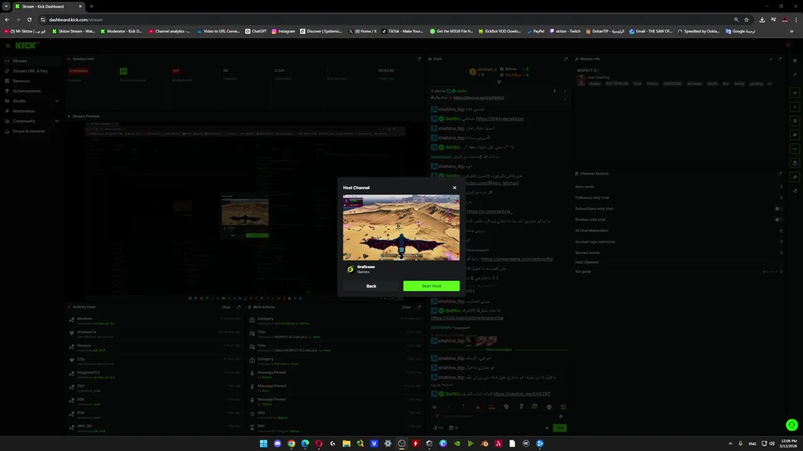Toggle Subscribers-only chat switch
This screenshot has width=803, height=451.
[x=779, y=209]
